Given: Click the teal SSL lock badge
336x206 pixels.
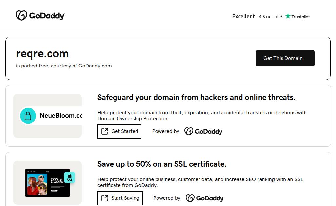Looking at the screenshot, I should click(70, 178).
